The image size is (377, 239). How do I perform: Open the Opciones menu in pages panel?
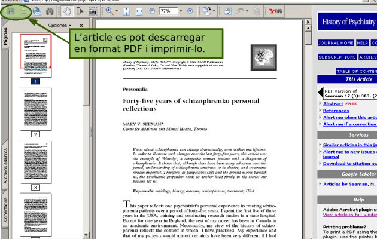pyautogui.click(x=60, y=26)
